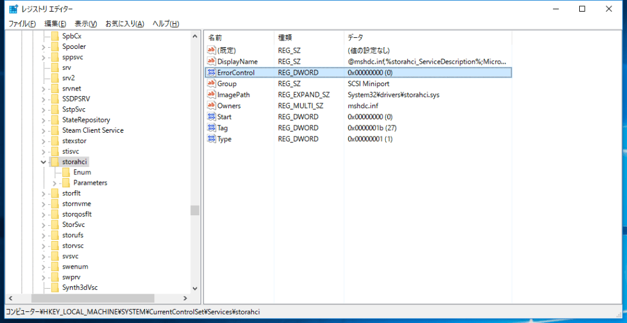Screen dimensions: 627x323
Task: Select 'System32¥drivers¥storahci.sys' data cell
Action: pos(395,95)
